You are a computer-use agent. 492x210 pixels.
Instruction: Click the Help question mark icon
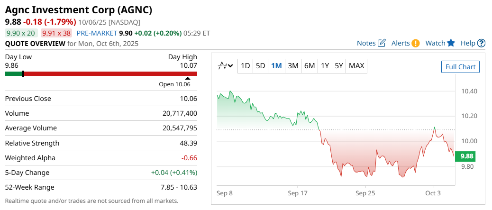481,43
